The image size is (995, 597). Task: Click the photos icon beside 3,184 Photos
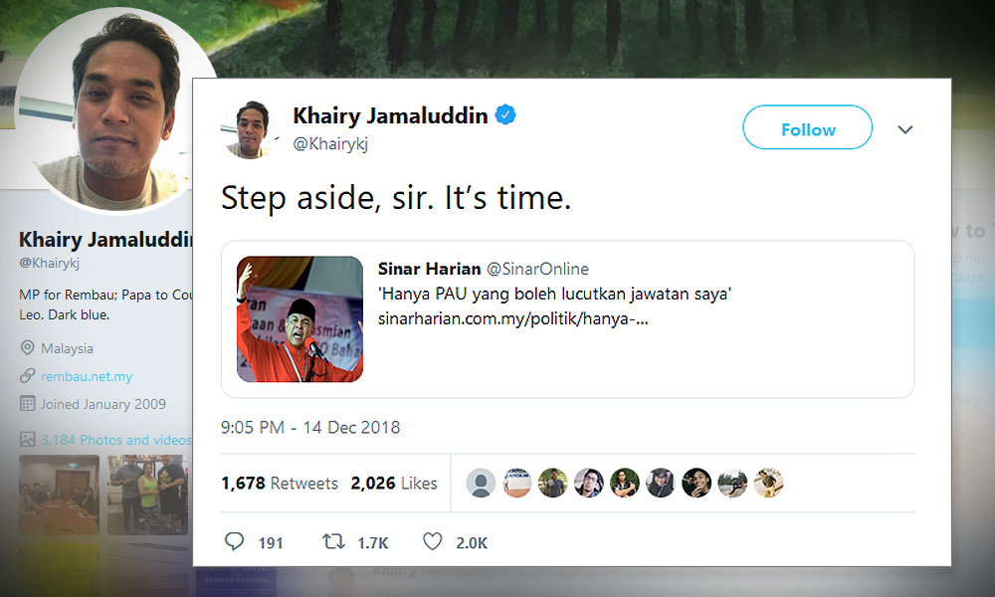click(27, 439)
